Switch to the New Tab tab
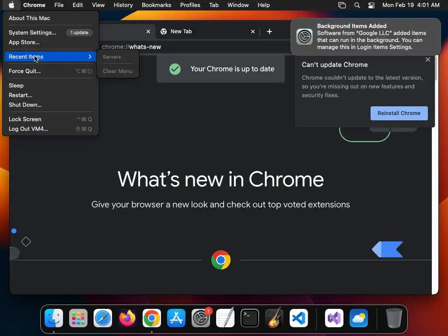The height and width of the screenshot is (336, 448). tap(207, 31)
